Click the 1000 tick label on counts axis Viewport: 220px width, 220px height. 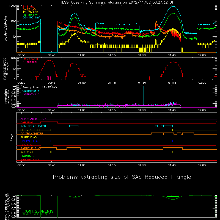(12, 6)
